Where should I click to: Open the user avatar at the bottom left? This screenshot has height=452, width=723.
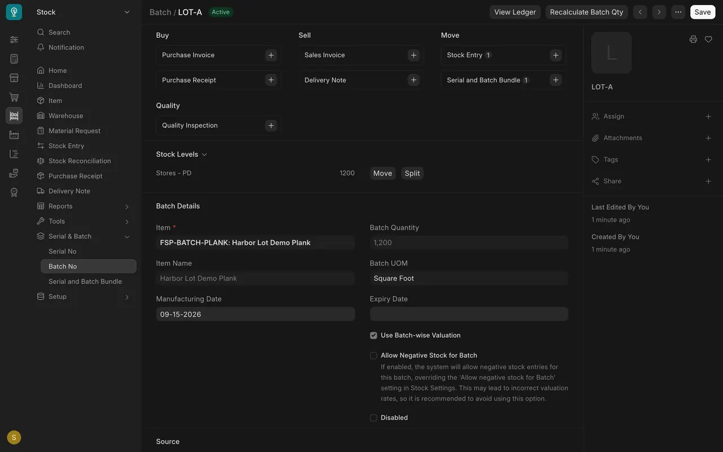(x=14, y=437)
